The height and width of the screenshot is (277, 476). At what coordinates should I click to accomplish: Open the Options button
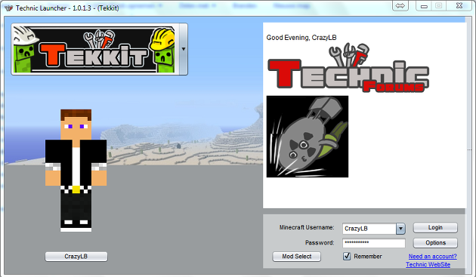pos(435,243)
